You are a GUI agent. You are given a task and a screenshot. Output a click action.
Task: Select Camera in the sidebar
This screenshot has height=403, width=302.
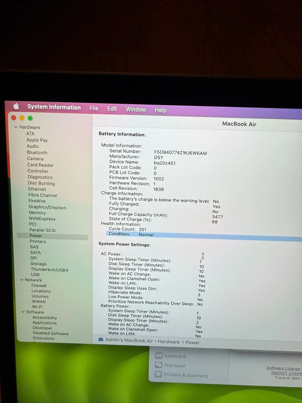point(35,159)
